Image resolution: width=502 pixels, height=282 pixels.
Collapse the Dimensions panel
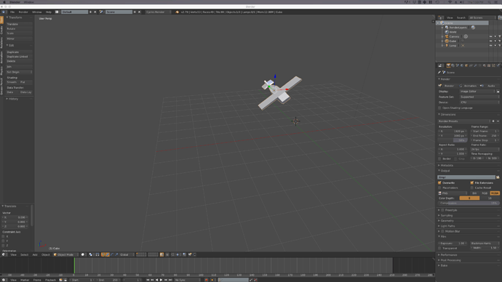[x=447, y=114]
